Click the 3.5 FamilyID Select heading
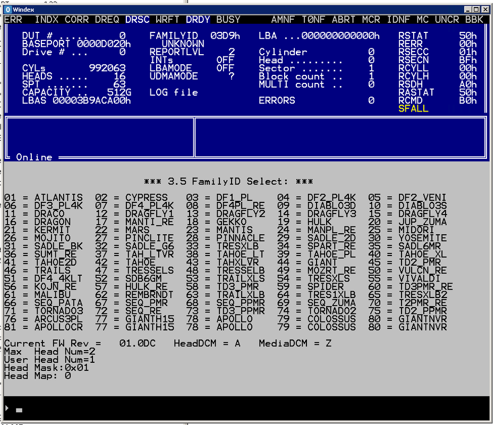The image size is (495, 425). (x=228, y=182)
